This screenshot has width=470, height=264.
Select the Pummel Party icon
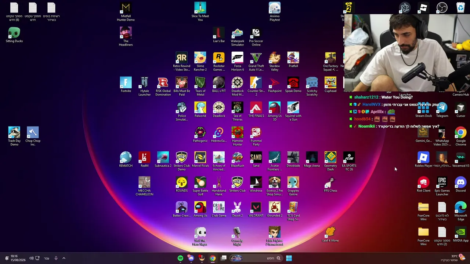tap(256, 137)
